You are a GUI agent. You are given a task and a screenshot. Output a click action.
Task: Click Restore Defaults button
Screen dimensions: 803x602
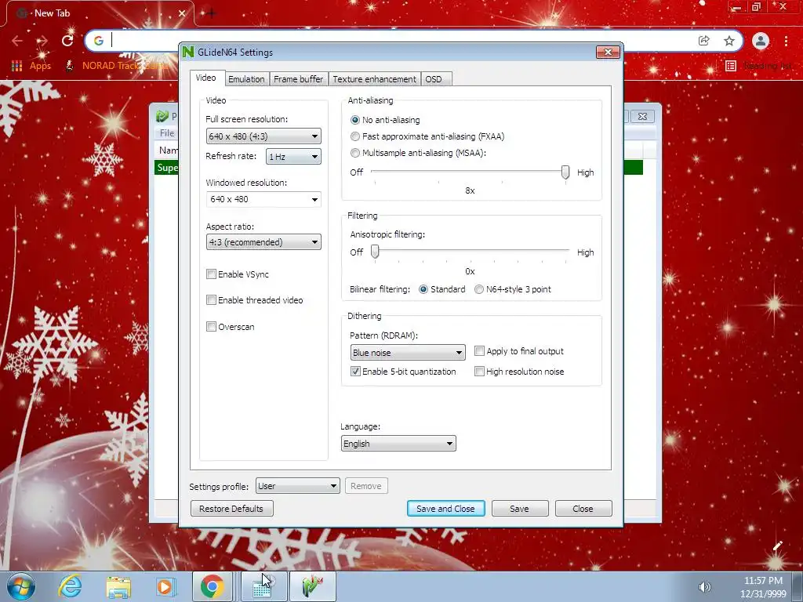[x=231, y=508]
